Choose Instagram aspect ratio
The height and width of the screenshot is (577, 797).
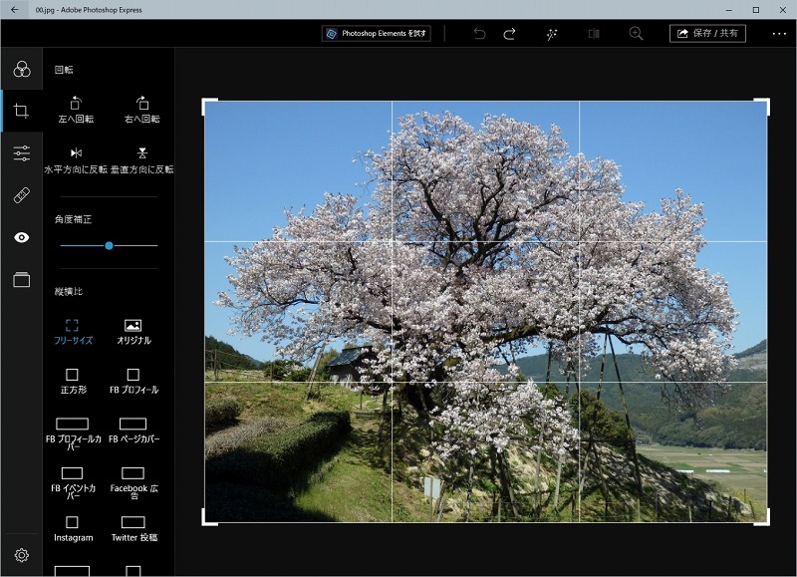pyautogui.click(x=73, y=530)
